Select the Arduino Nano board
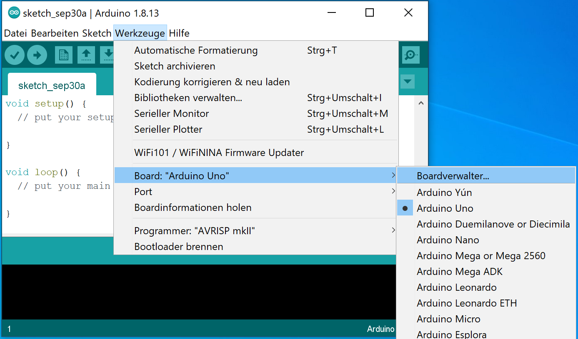578x339 pixels. (486, 240)
